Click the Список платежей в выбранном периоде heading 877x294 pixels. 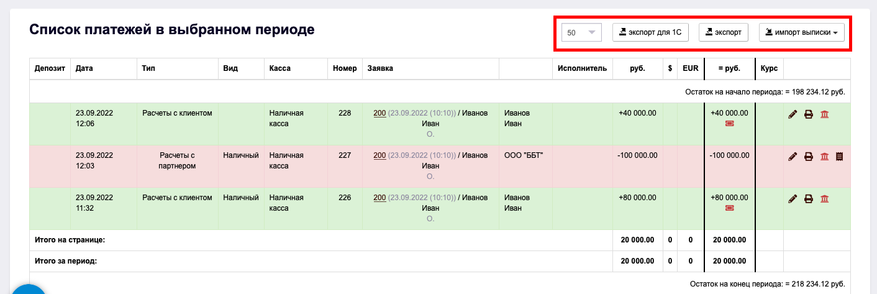[172, 29]
